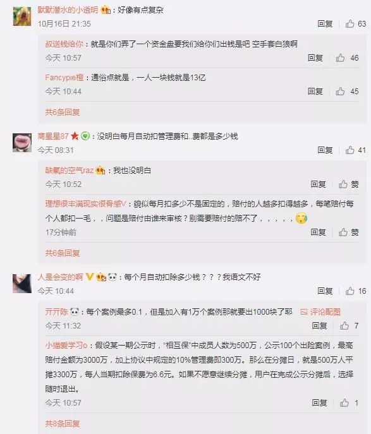Open 默默潜水的小透明's avatar thumbnail
Viewport: 371px width, 434px height.
point(22,16)
